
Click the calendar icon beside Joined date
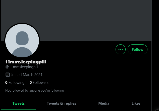(8, 75)
